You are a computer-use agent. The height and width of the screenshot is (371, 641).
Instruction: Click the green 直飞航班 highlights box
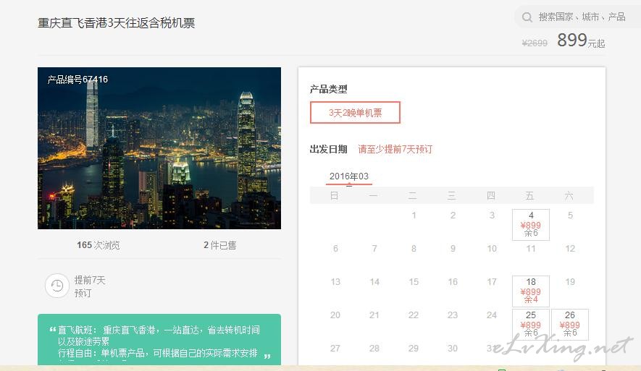tap(159, 340)
